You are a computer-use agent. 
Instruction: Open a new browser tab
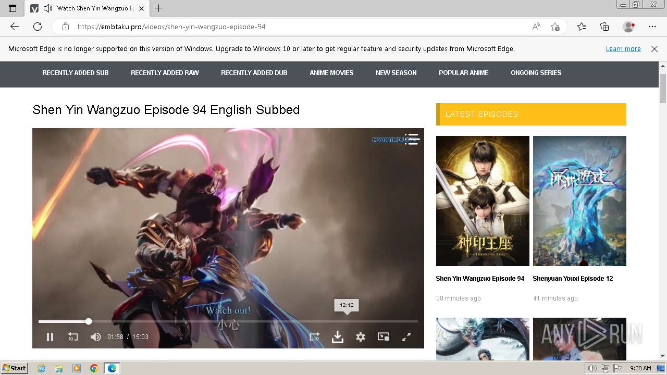click(x=159, y=8)
